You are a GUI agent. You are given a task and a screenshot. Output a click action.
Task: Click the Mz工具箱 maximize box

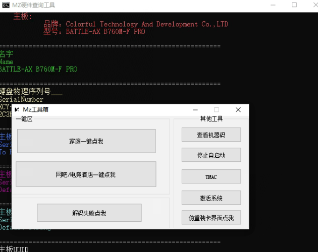(x=217, y=110)
